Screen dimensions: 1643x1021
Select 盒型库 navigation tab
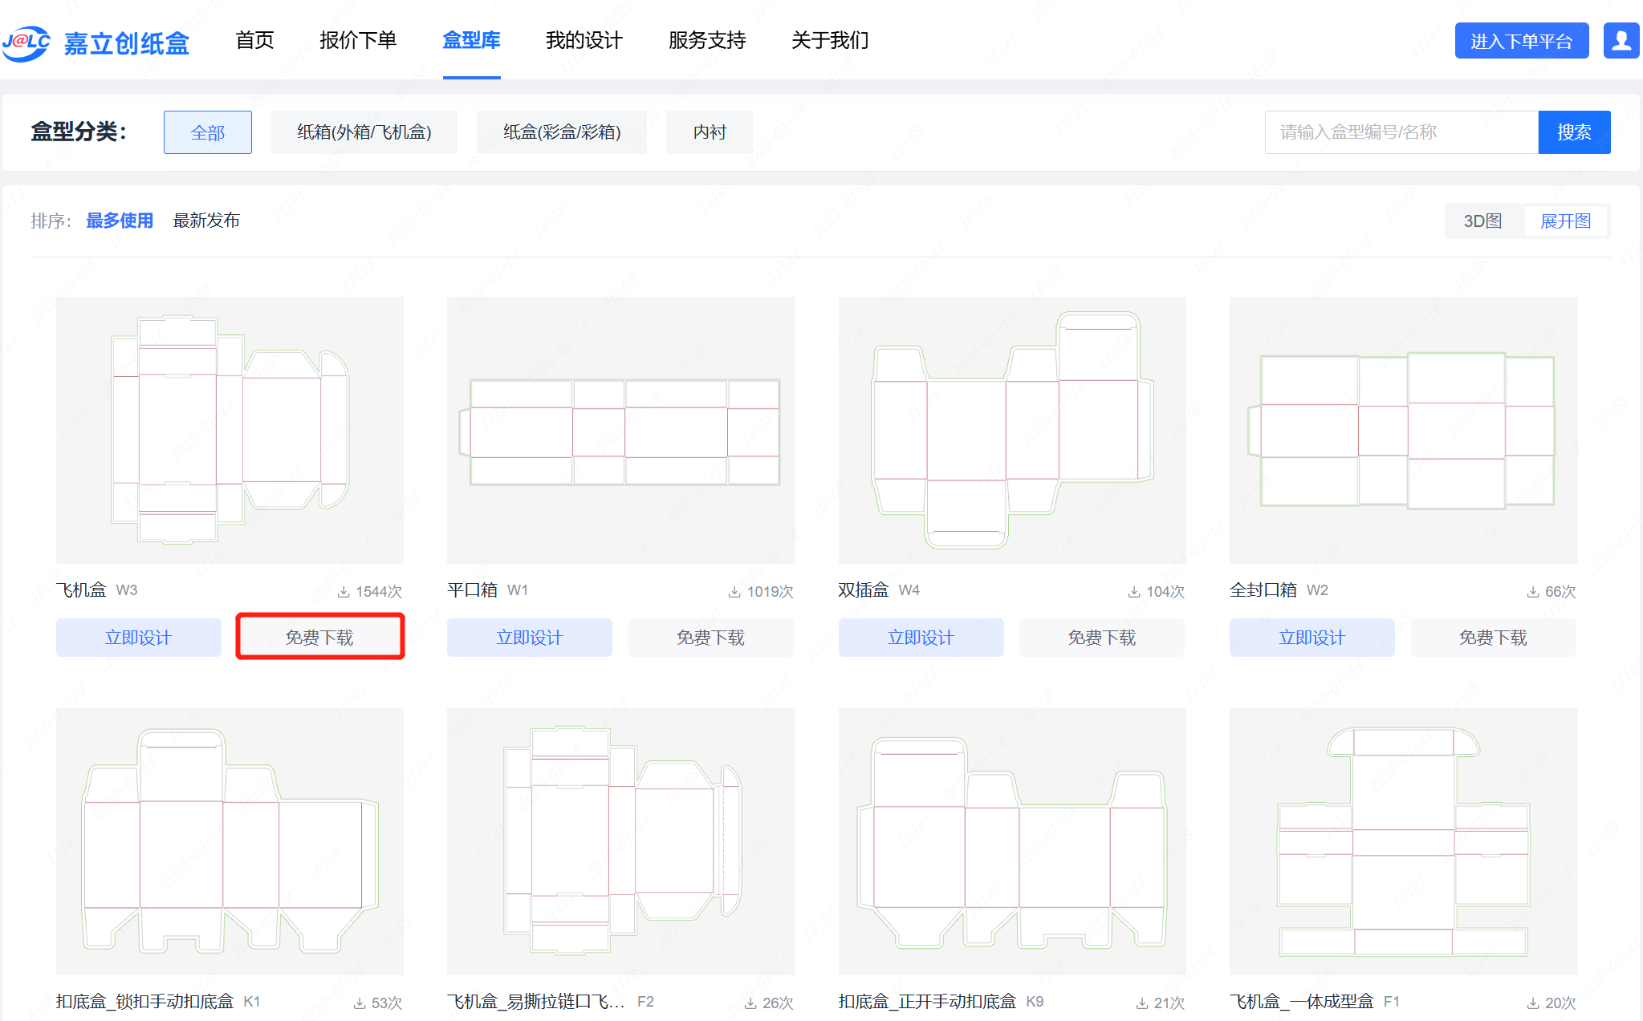coord(472,40)
